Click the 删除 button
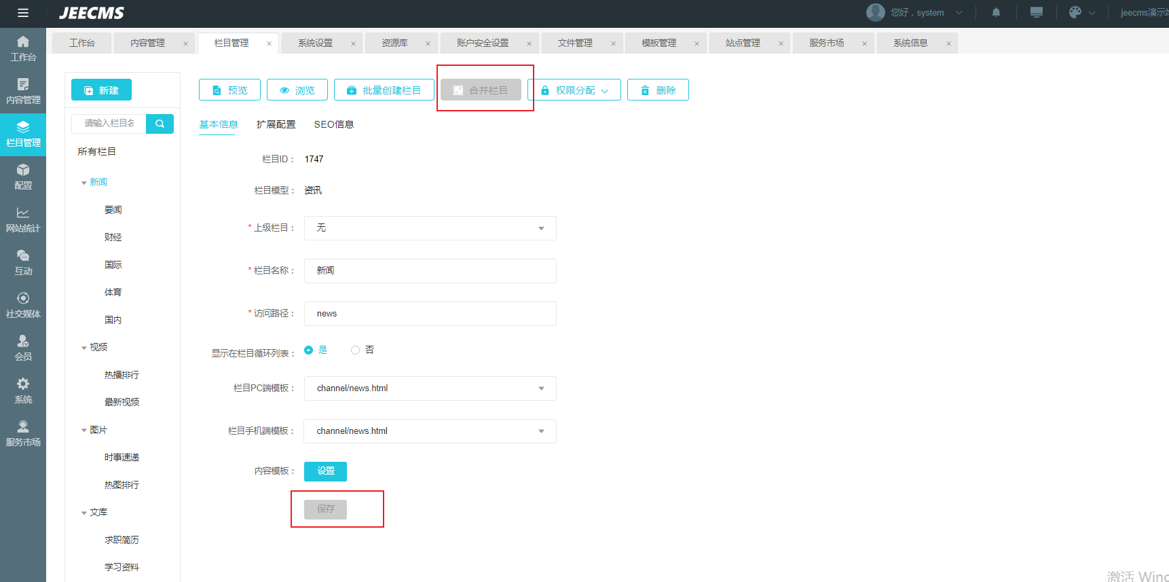 [658, 90]
